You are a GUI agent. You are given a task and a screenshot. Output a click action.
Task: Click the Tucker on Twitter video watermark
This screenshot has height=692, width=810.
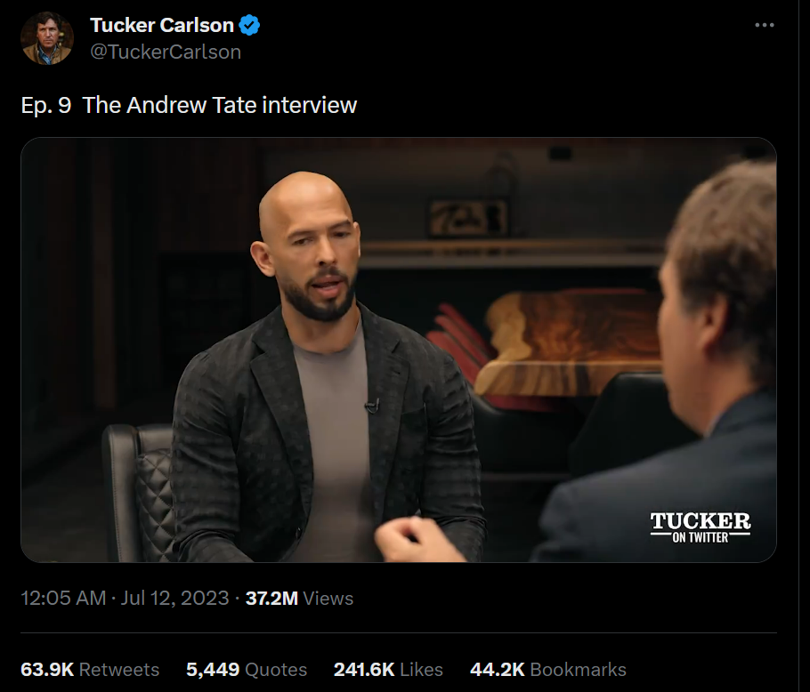[700, 527]
